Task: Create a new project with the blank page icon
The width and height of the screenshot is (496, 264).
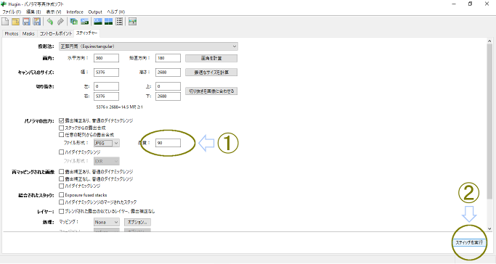Action: coord(5,22)
